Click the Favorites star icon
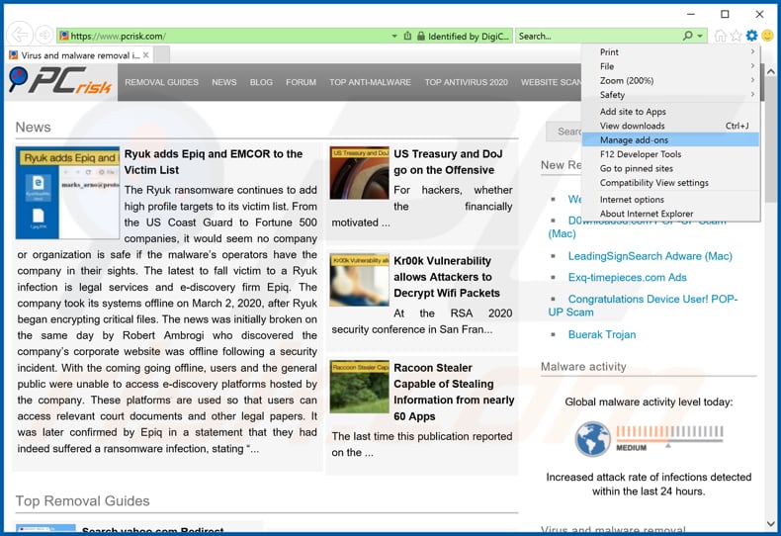 (x=736, y=36)
